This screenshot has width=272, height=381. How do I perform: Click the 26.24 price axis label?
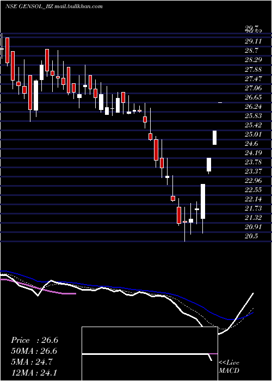click(x=254, y=107)
